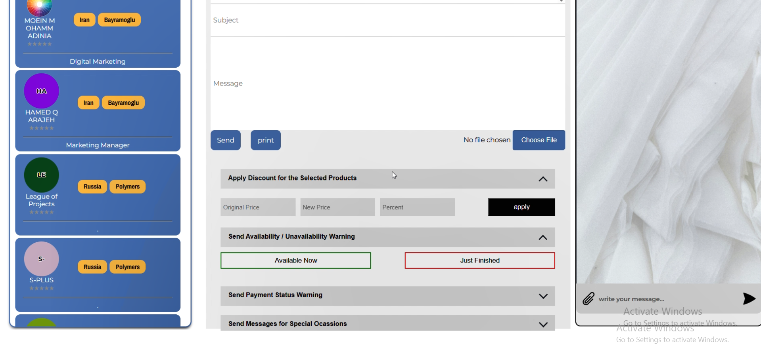The height and width of the screenshot is (346, 761).
Task: Click League of Projects green avatar
Action: (42, 175)
